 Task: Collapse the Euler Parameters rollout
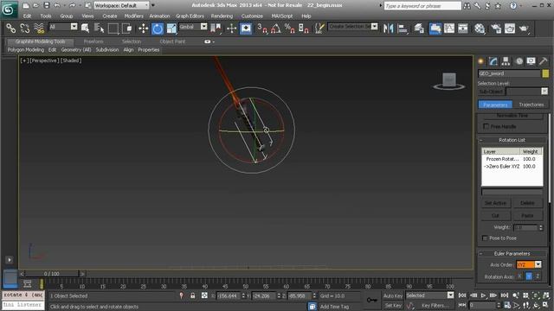coord(512,253)
